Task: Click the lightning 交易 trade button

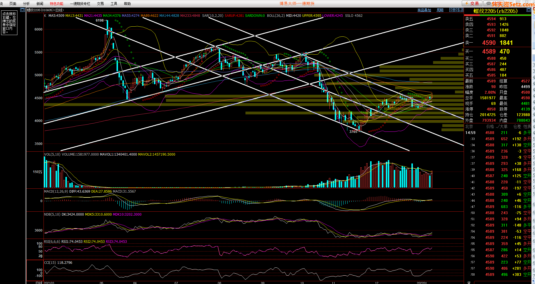Action: 472,3
